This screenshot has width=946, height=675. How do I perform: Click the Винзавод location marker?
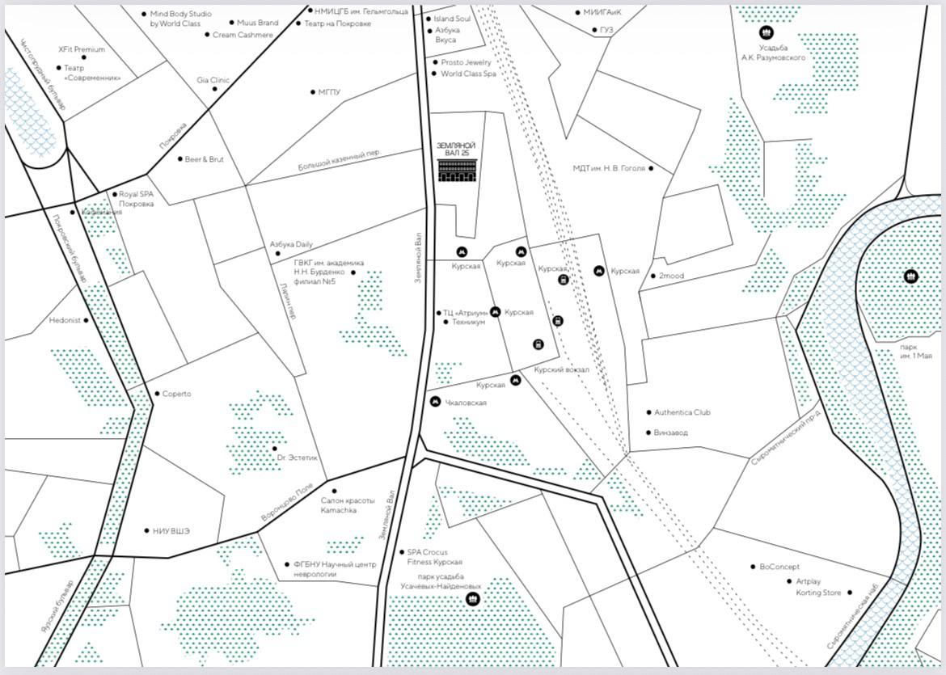point(648,432)
